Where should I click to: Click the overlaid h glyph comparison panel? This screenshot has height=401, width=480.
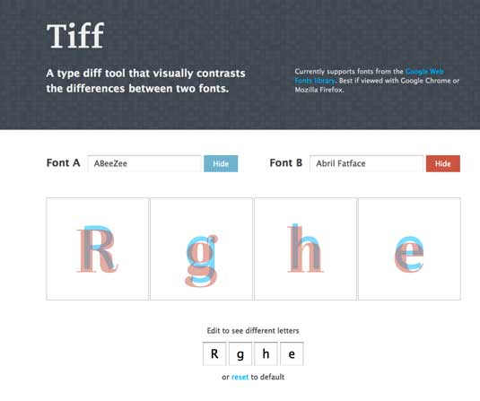pyautogui.click(x=305, y=248)
